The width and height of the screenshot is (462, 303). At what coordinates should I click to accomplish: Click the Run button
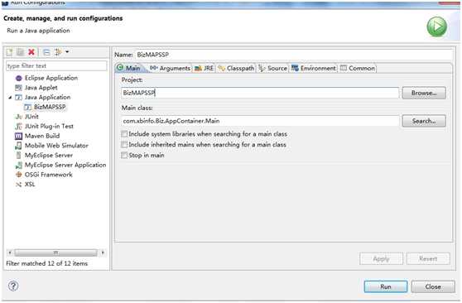click(386, 286)
